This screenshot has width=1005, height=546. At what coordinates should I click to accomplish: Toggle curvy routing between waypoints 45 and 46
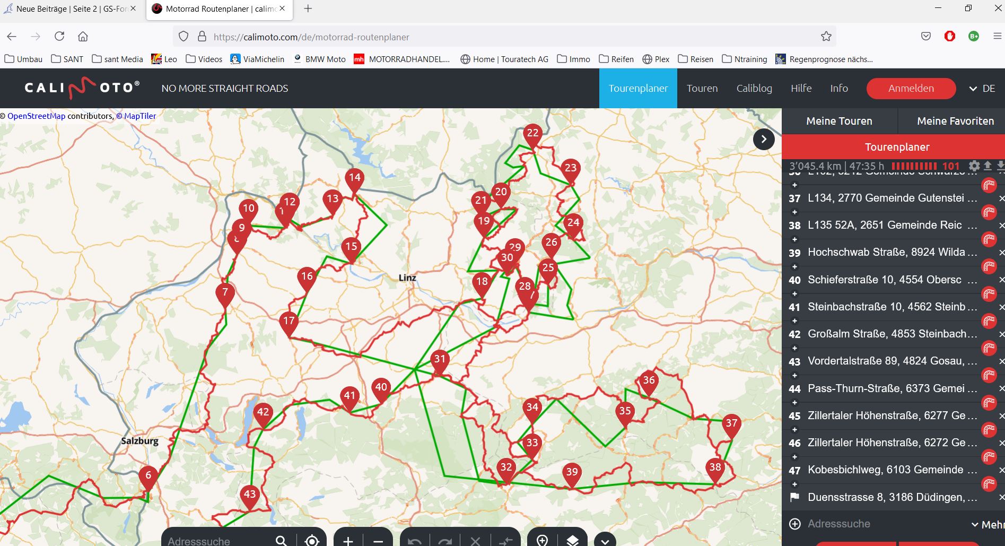(989, 430)
